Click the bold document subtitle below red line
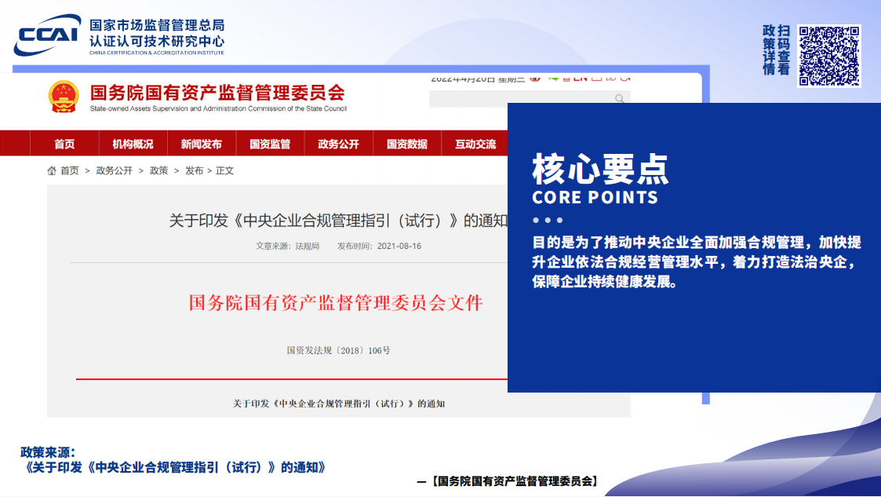The image size is (881, 497). tap(339, 404)
